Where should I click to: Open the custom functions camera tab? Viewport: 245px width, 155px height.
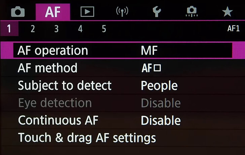point(191,12)
